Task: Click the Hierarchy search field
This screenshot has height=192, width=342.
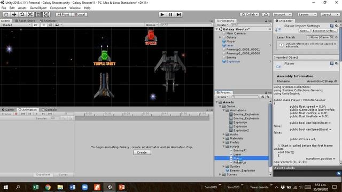Action: click(x=251, y=25)
